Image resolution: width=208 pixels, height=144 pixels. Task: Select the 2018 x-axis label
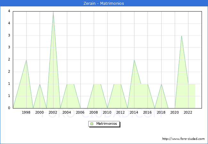coord(161,112)
